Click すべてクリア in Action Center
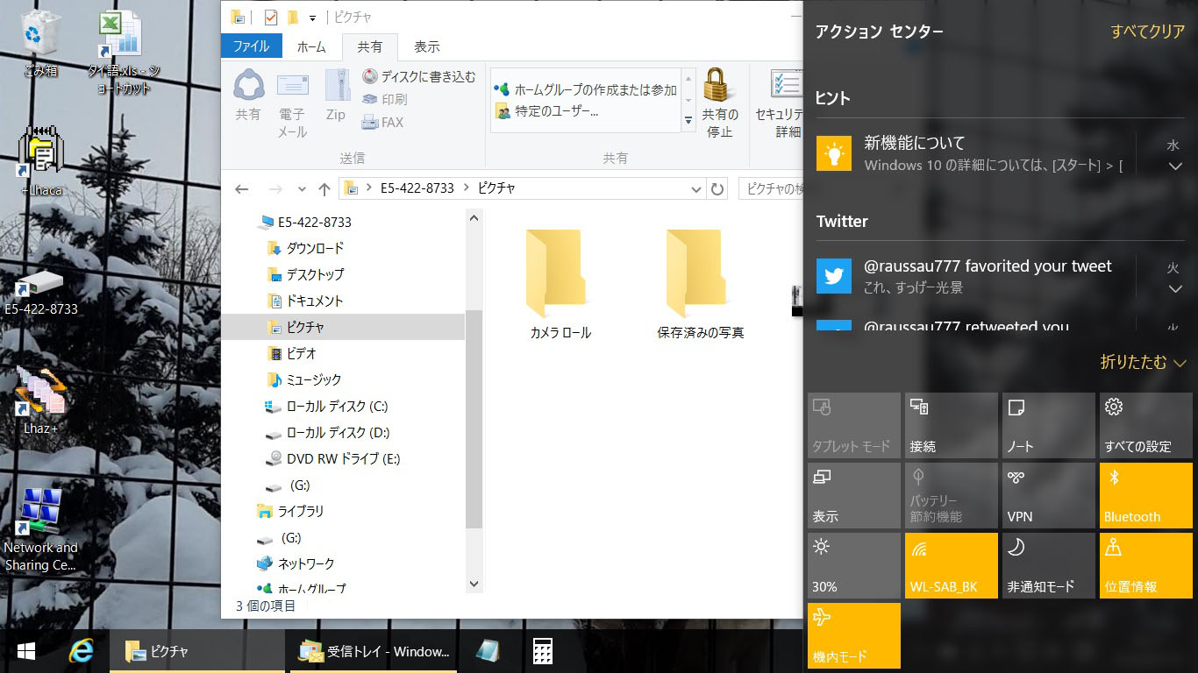Image resolution: width=1198 pixels, height=673 pixels. (1148, 32)
